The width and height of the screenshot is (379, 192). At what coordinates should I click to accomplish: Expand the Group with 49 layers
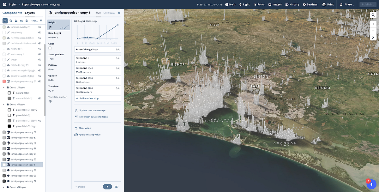point(3,187)
